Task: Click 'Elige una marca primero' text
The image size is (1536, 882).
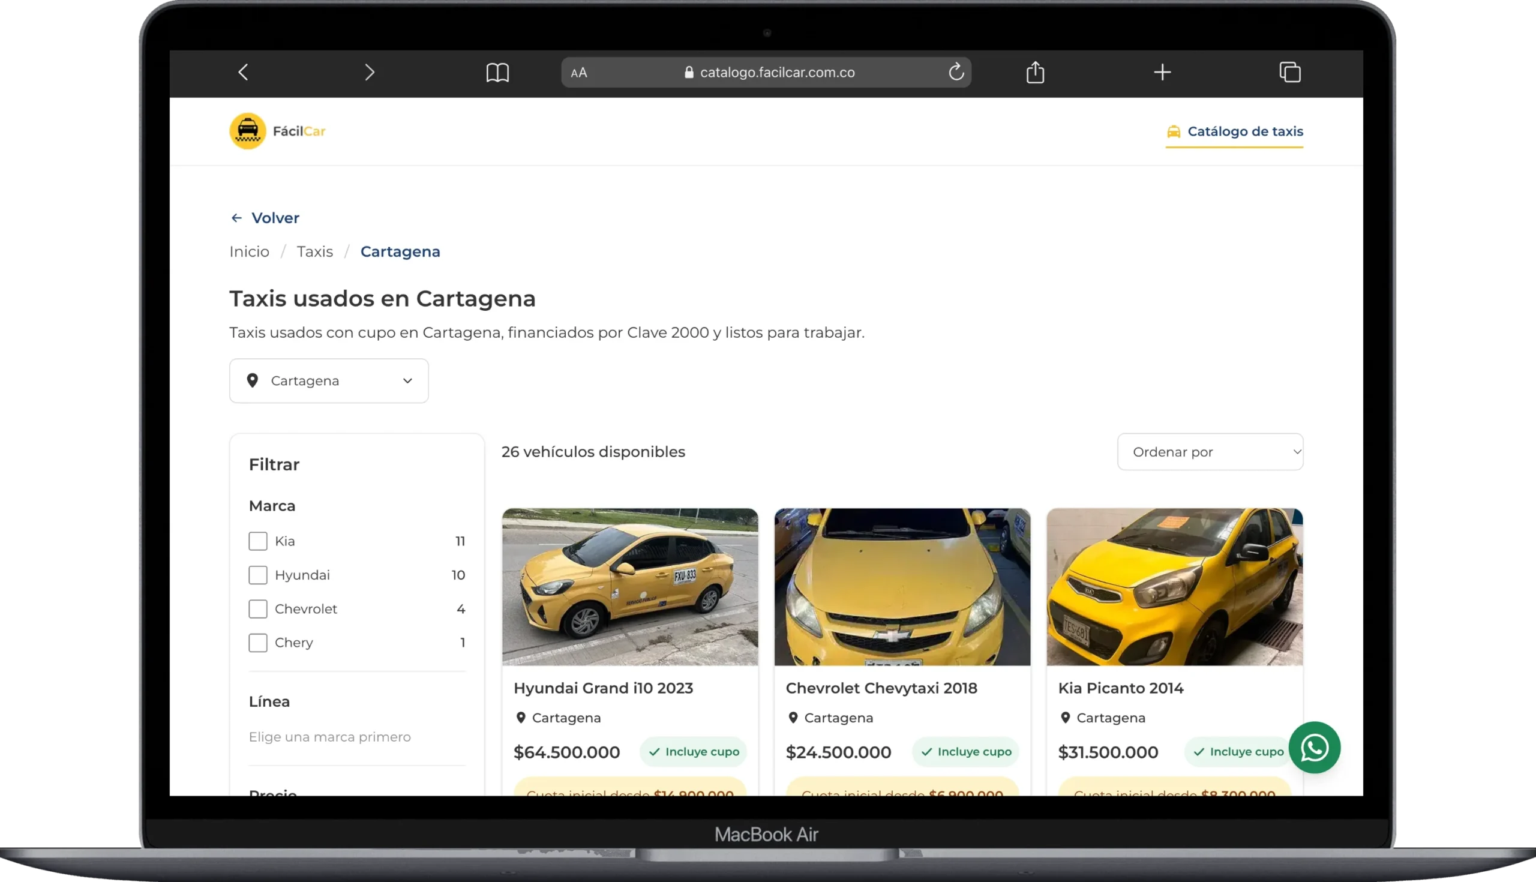Action: pyautogui.click(x=329, y=737)
